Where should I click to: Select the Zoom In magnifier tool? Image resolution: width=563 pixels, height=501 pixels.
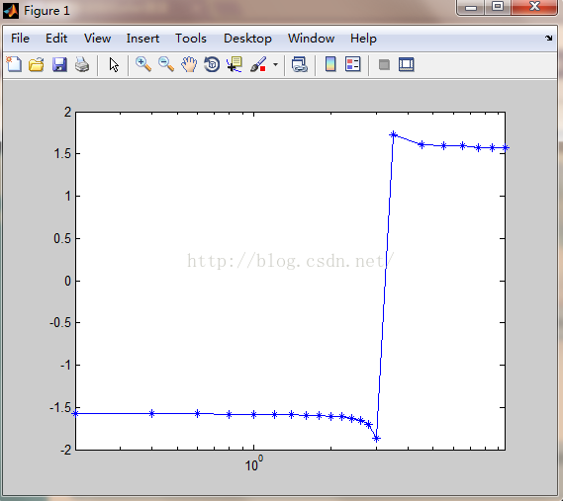143,64
